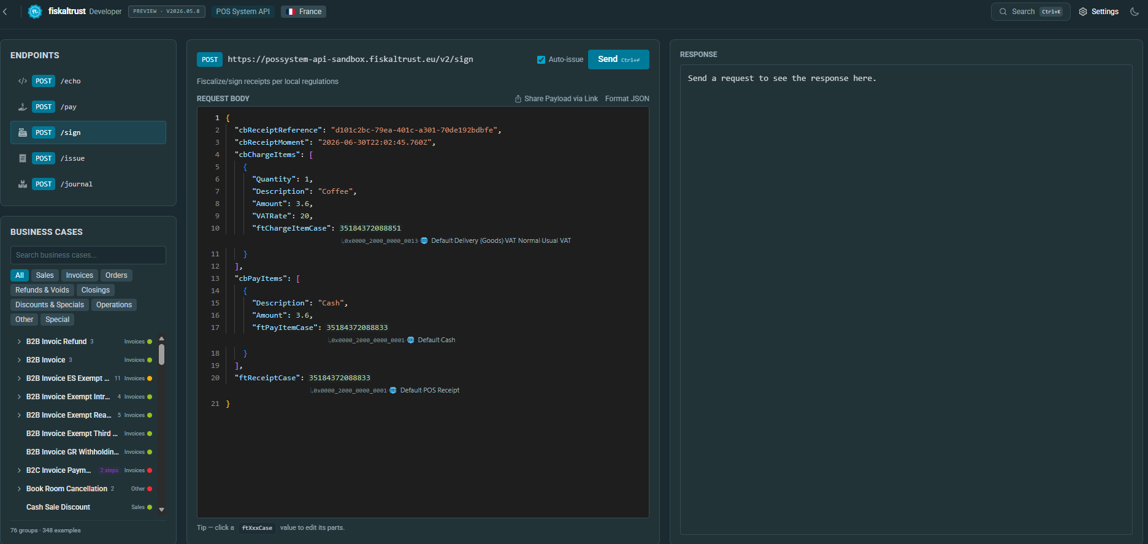Click the business cases scrollbar thumb

(162, 354)
